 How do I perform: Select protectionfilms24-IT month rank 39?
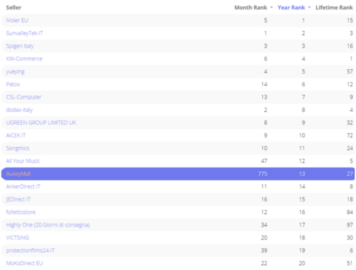pos(264,250)
